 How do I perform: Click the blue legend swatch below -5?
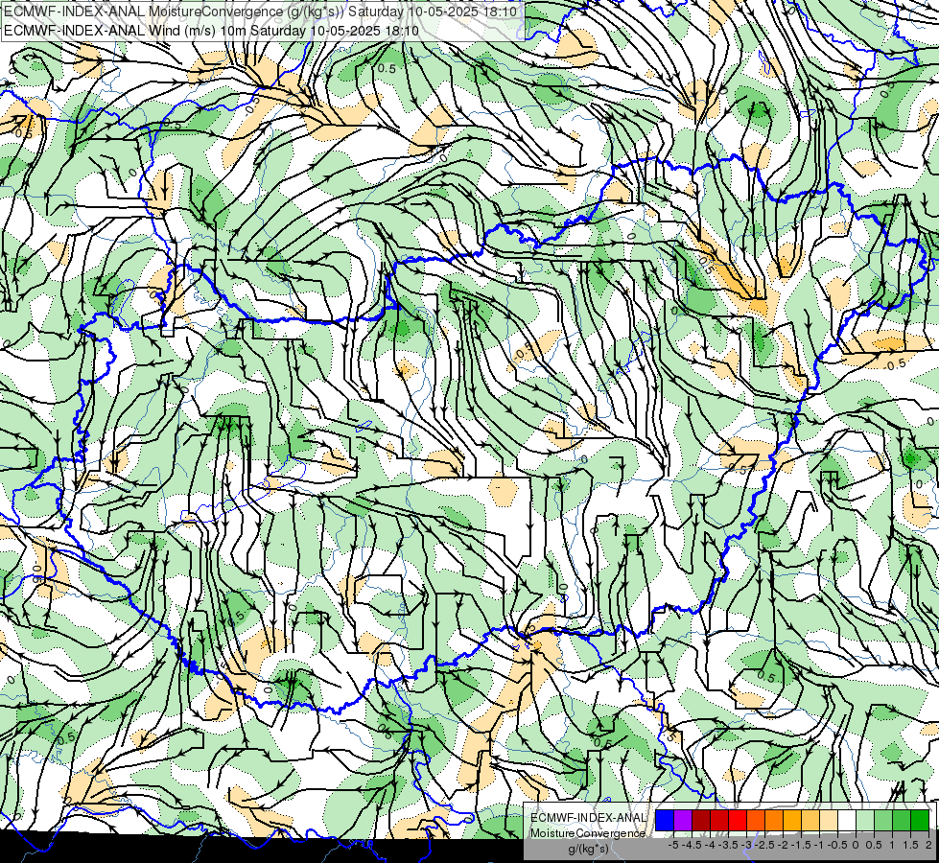coord(665,820)
